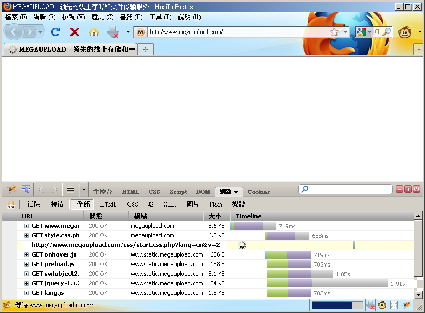Click the Firebug search box
The height and width of the screenshot is (313, 425).
click(346, 189)
